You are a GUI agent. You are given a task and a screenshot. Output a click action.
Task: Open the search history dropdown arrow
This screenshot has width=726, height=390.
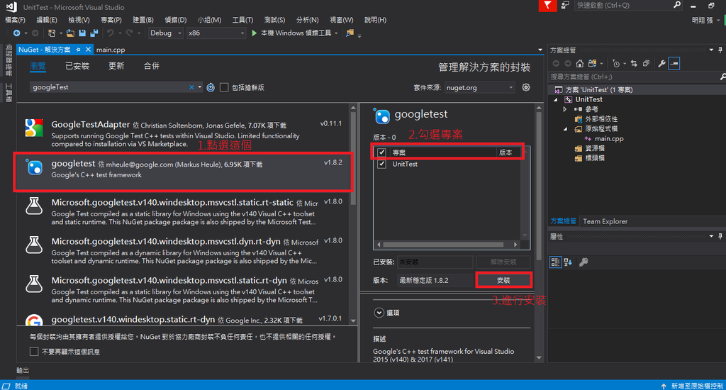click(x=199, y=87)
